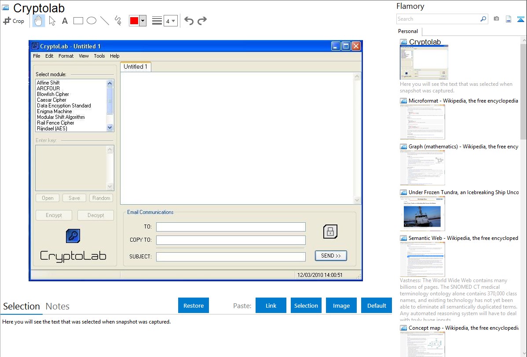Open the File menu in CryptoLab
The image size is (527, 357).
tap(37, 56)
